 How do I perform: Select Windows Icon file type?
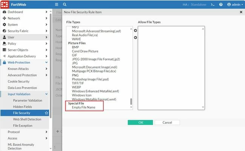coord(82,95)
